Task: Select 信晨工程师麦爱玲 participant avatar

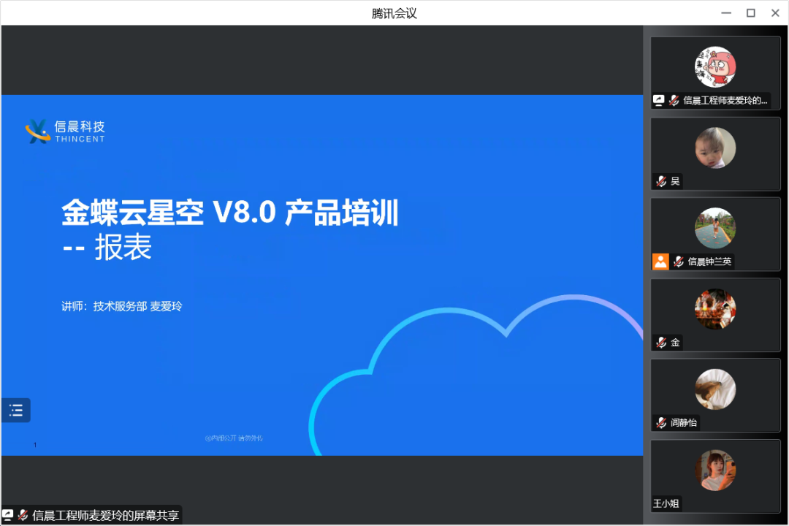Action: point(715,67)
